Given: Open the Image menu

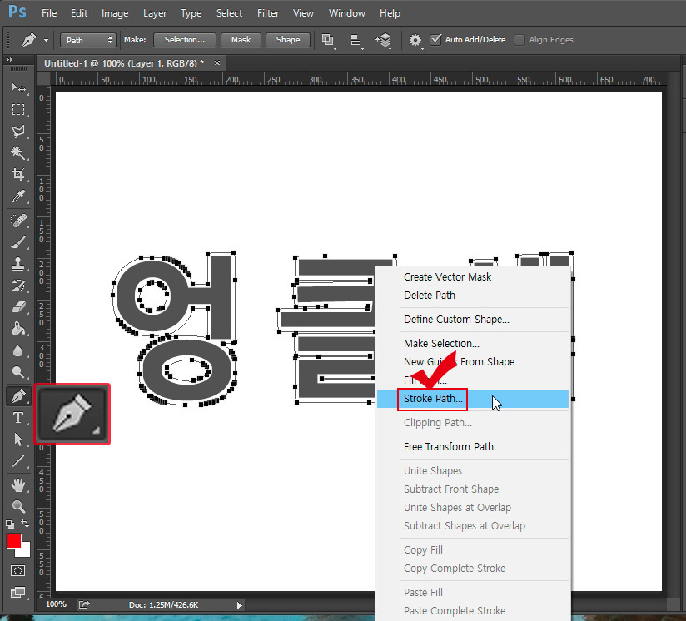Looking at the screenshot, I should tap(115, 13).
